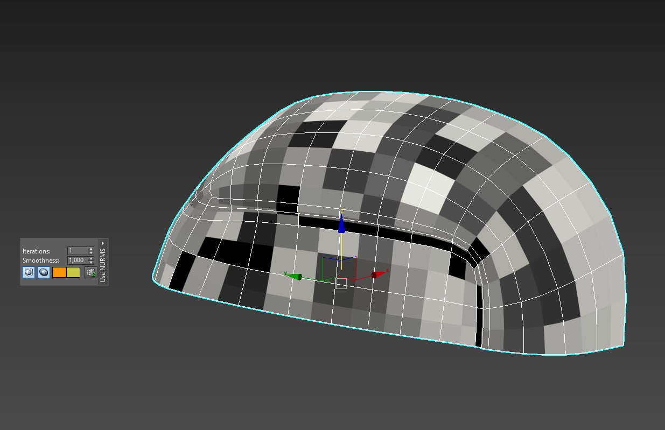Screen dimensions: 665x430
Task: Click the Iterations value field
Action: (x=78, y=251)
